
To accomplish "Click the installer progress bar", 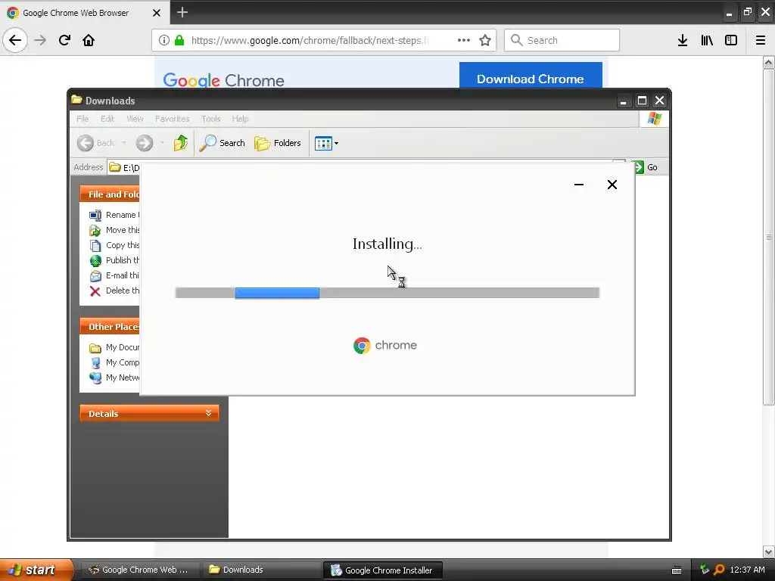I will point(387,293).
